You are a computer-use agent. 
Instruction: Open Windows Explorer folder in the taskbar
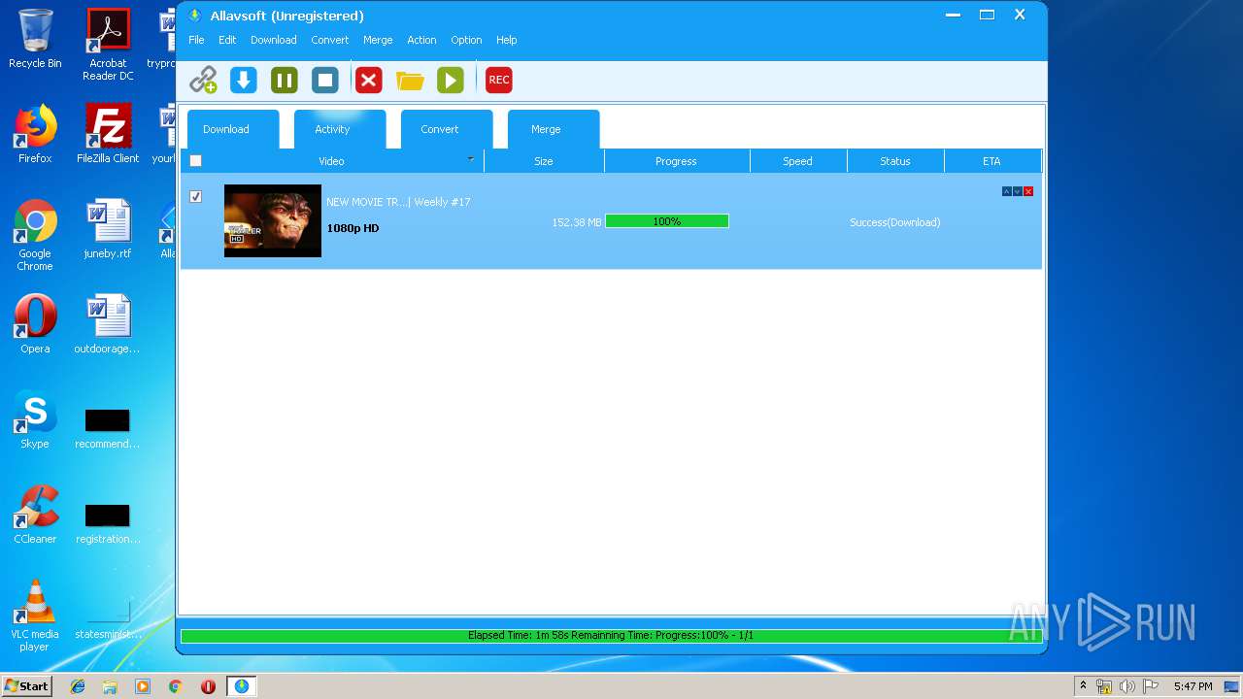coord(110,686)
